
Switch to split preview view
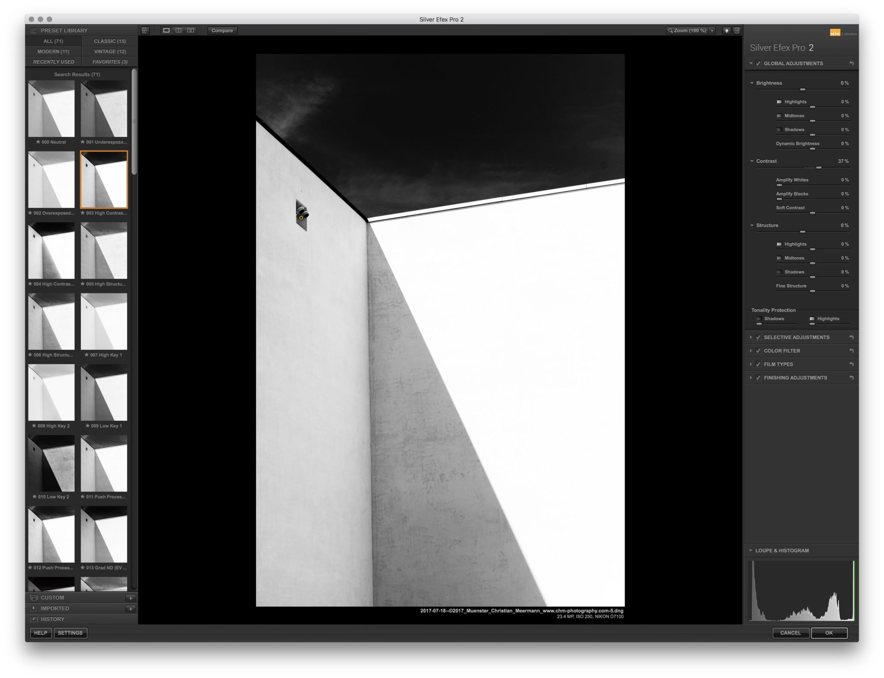[178, 30]
